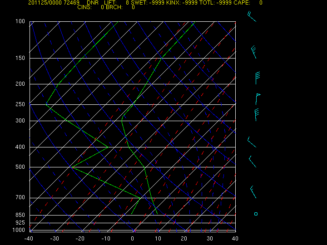Click the BRCH label in header
Image resolution: width=327 pixels, height=245 pixels.
(x=114, y=7)
